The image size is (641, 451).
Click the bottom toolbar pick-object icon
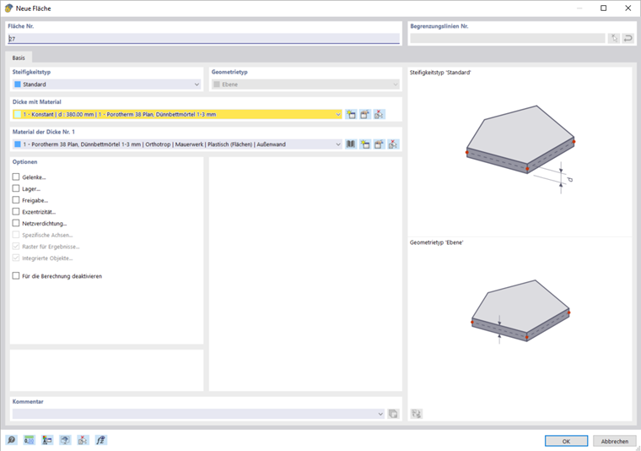[83, 440]
